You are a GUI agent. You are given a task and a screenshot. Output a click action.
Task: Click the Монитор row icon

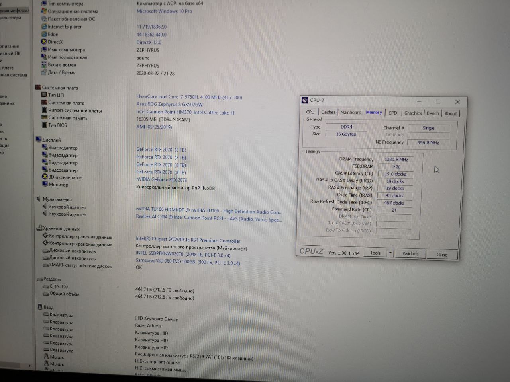click(45, 184)
